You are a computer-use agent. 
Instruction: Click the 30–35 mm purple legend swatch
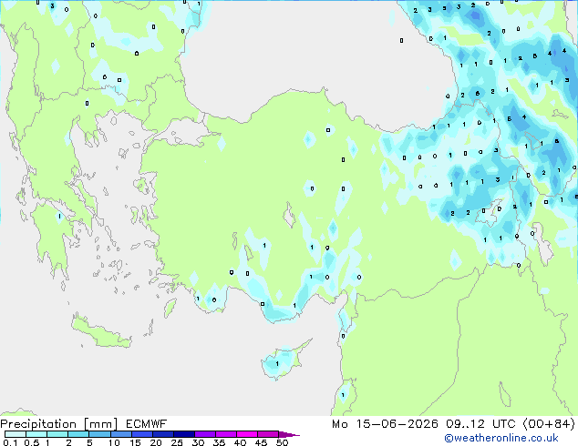coord(204,434)
